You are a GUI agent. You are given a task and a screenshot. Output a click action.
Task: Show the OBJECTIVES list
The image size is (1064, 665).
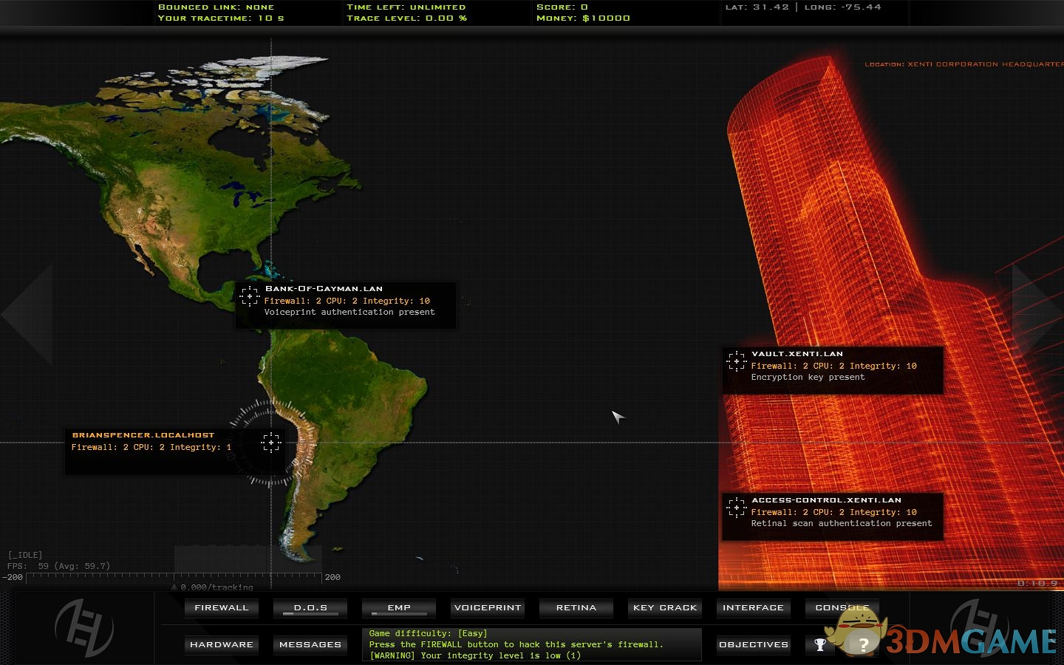click(753, 645)
